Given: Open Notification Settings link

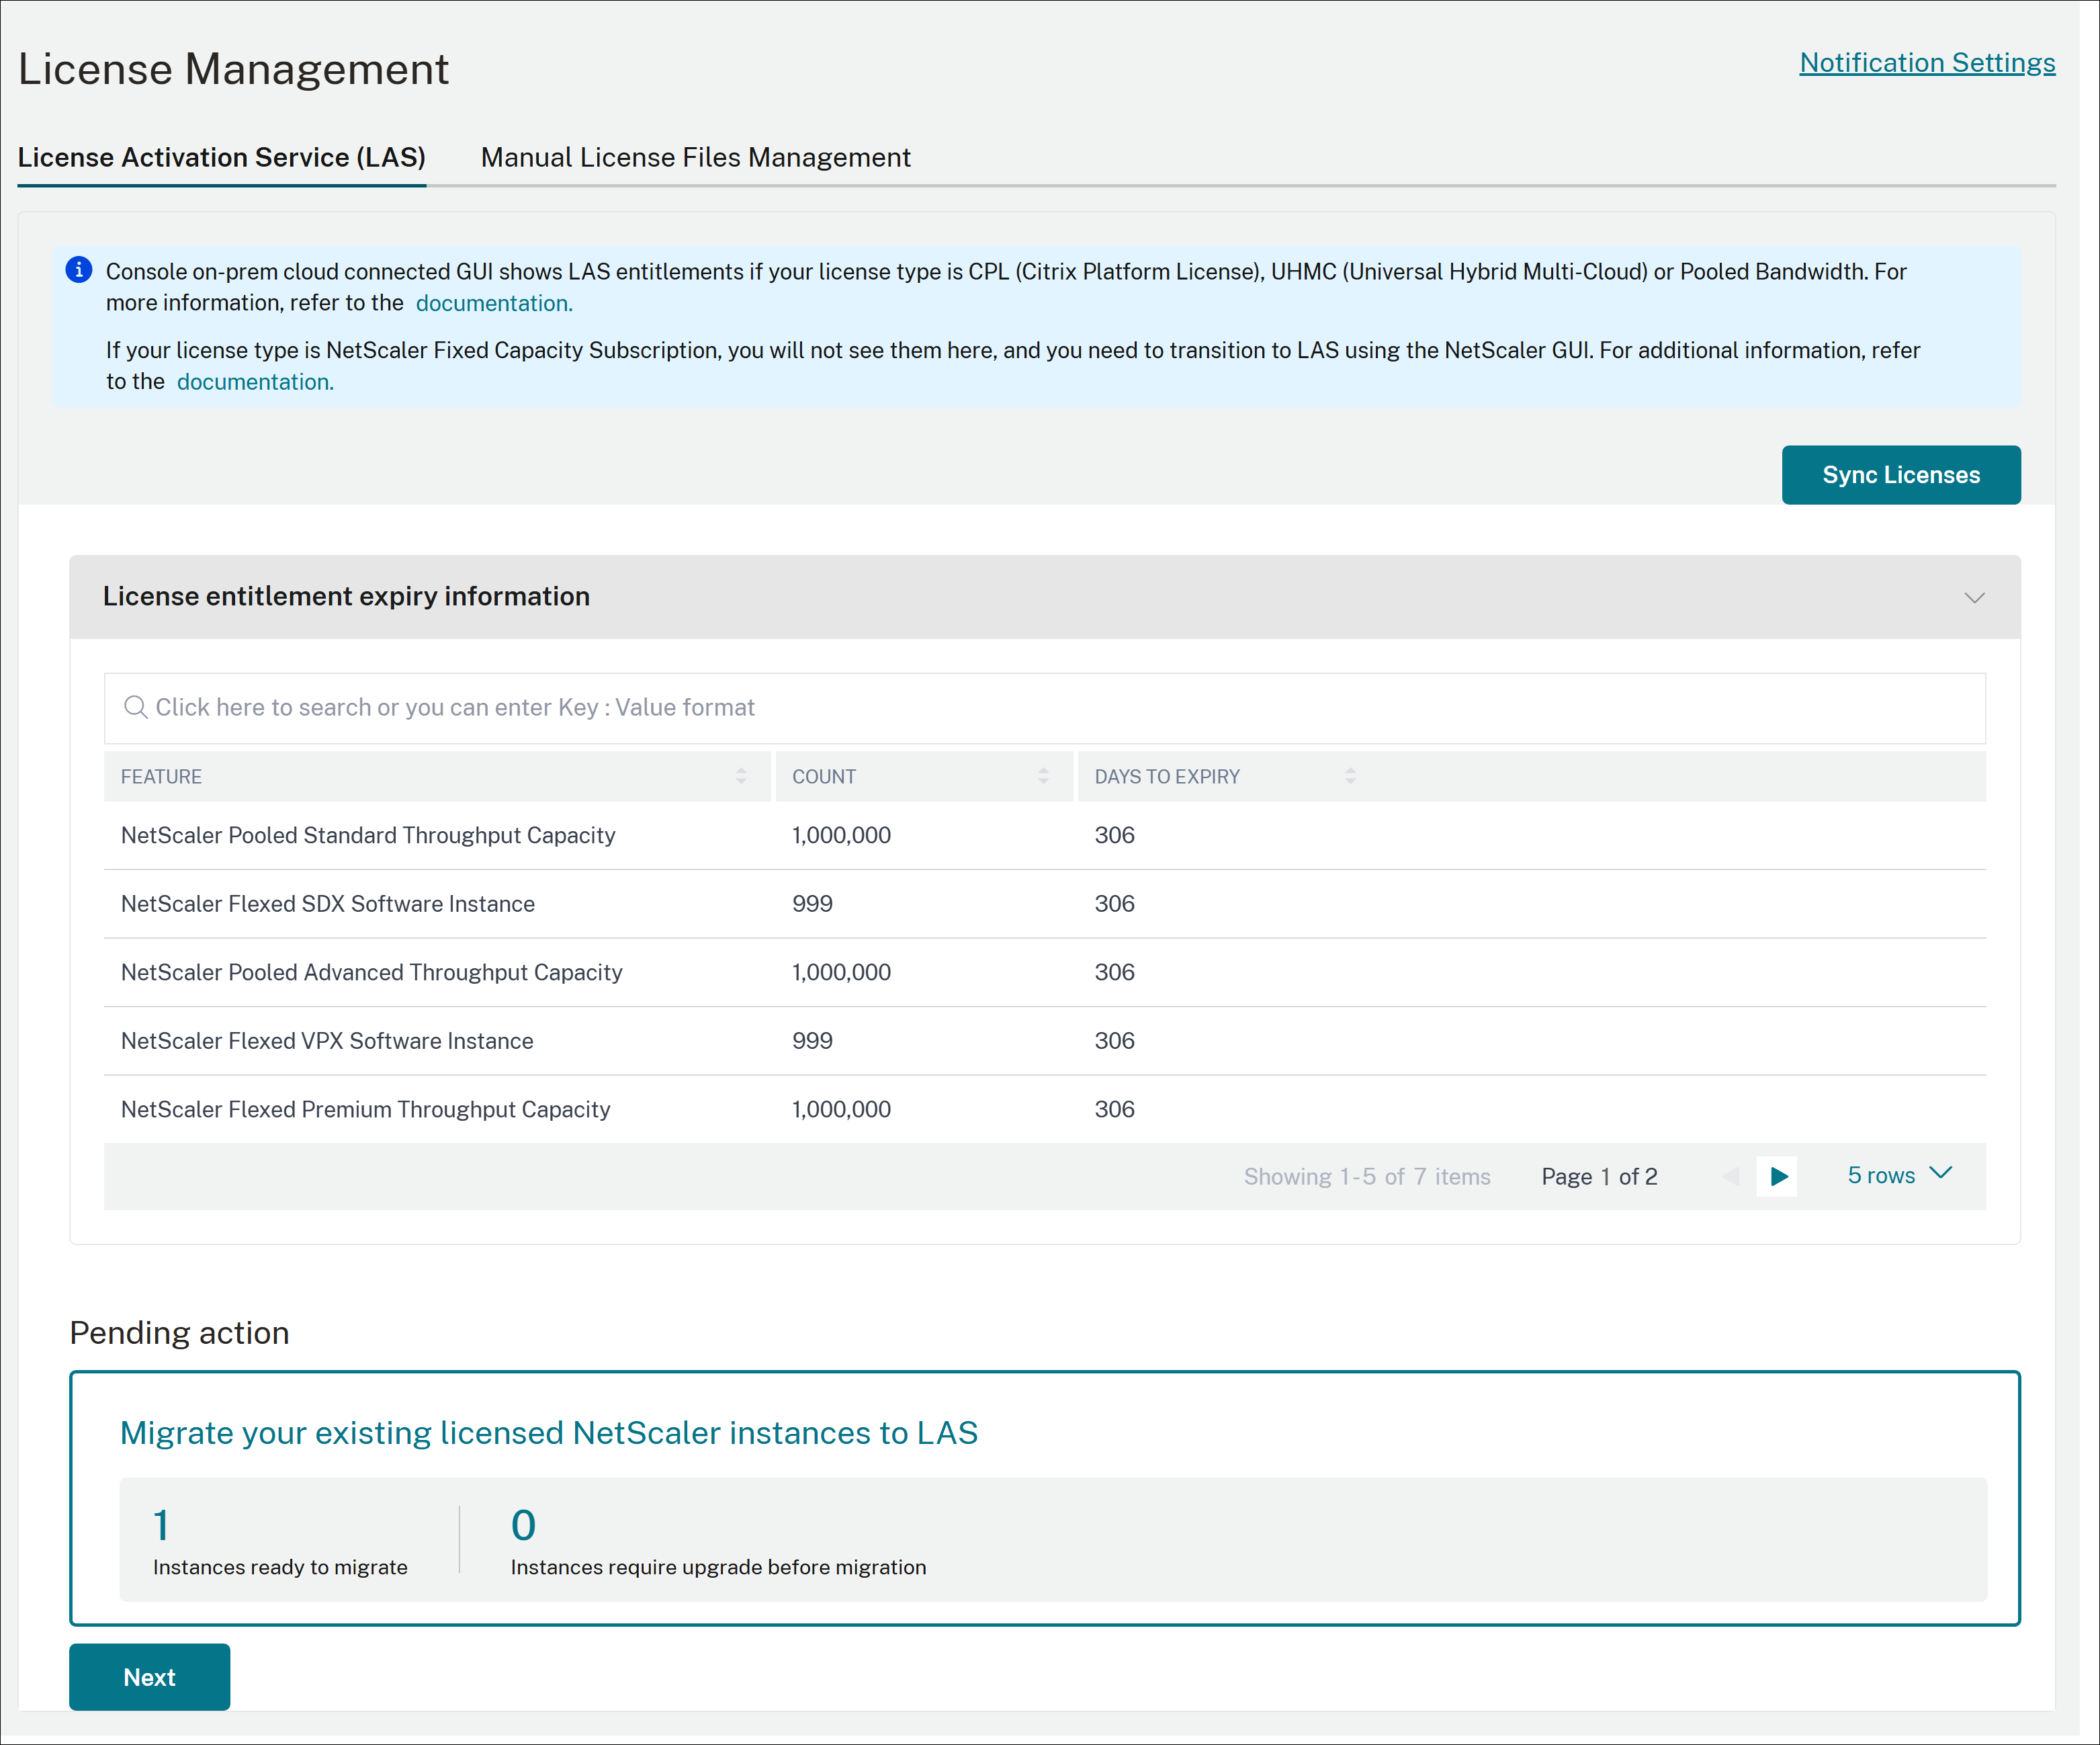Looking at the screenshot, I should coord(1927,63).
